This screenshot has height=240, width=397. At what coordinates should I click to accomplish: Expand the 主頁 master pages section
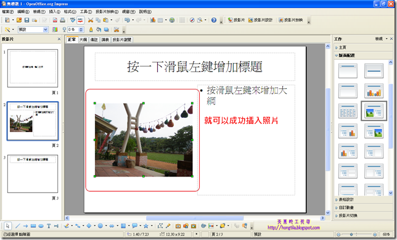point(363,48)
